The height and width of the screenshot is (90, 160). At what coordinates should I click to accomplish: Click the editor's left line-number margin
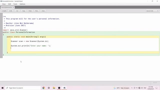(1, 35)
